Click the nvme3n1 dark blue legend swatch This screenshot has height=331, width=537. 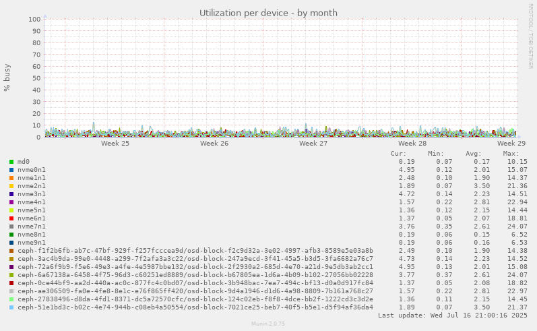(x=11, y=194)
